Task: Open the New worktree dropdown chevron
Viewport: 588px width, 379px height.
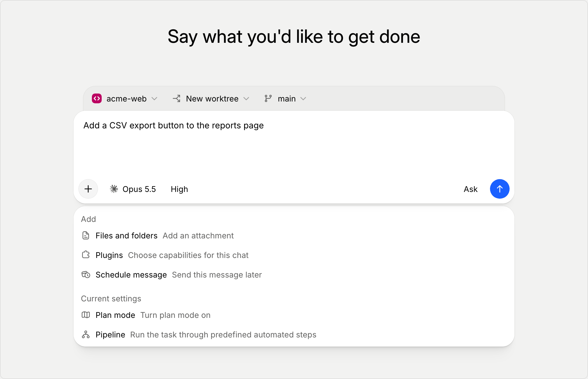Action: 246,99
